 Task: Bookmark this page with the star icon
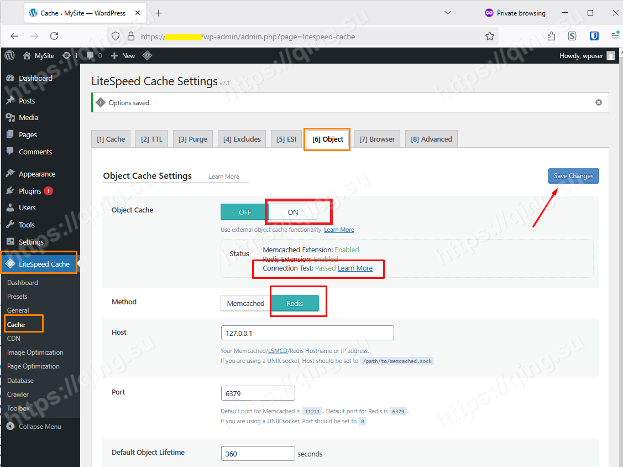(x=490, y=36)
